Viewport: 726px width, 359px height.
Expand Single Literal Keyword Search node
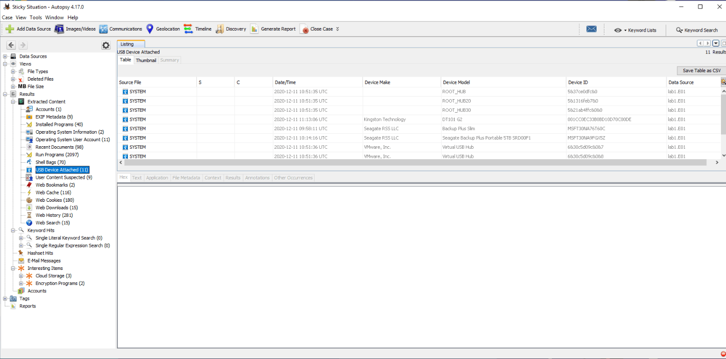click(x=21, y=238)
